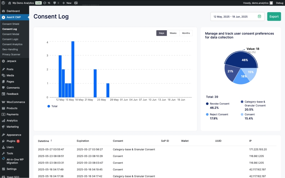Open the WordPress logo menu

(x=3, y=3)
